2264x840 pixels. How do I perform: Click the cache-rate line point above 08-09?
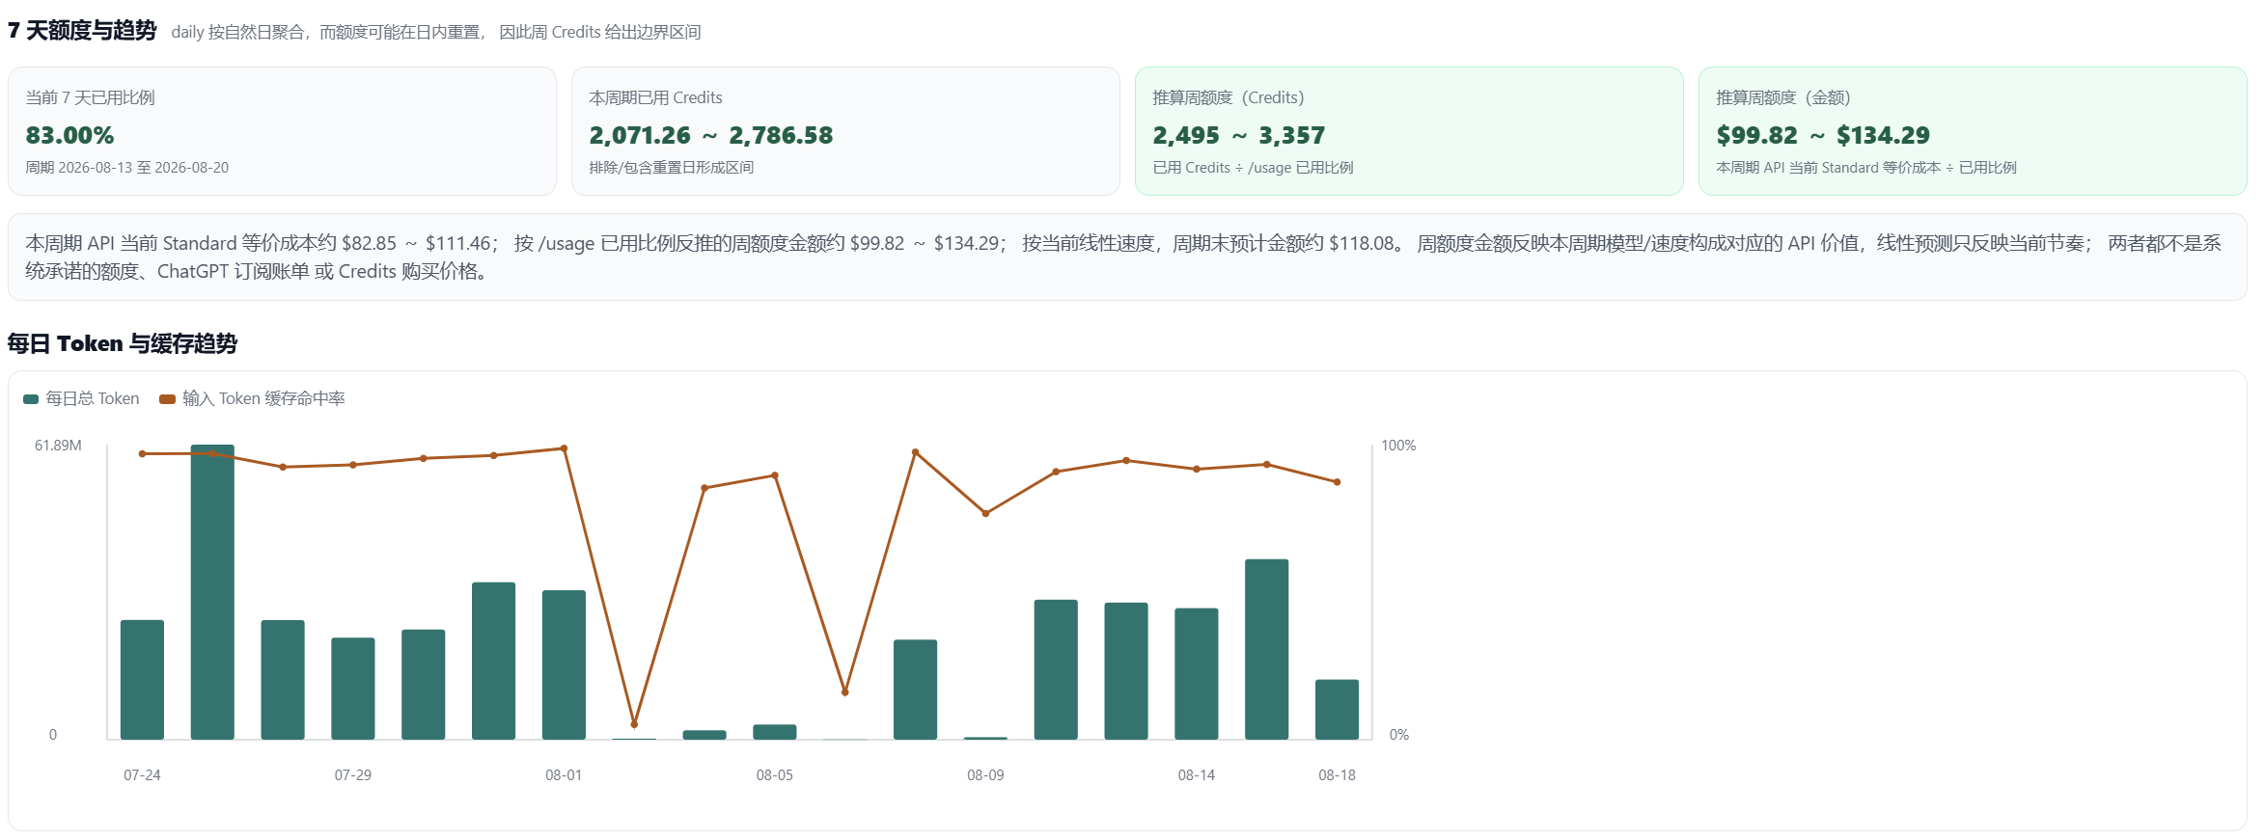point(985,513)
